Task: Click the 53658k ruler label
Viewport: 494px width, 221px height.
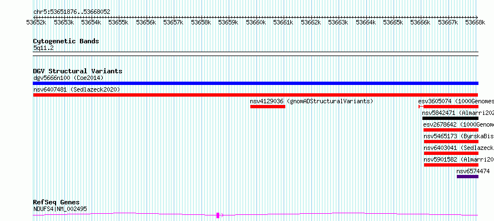Action: [201, 22]
